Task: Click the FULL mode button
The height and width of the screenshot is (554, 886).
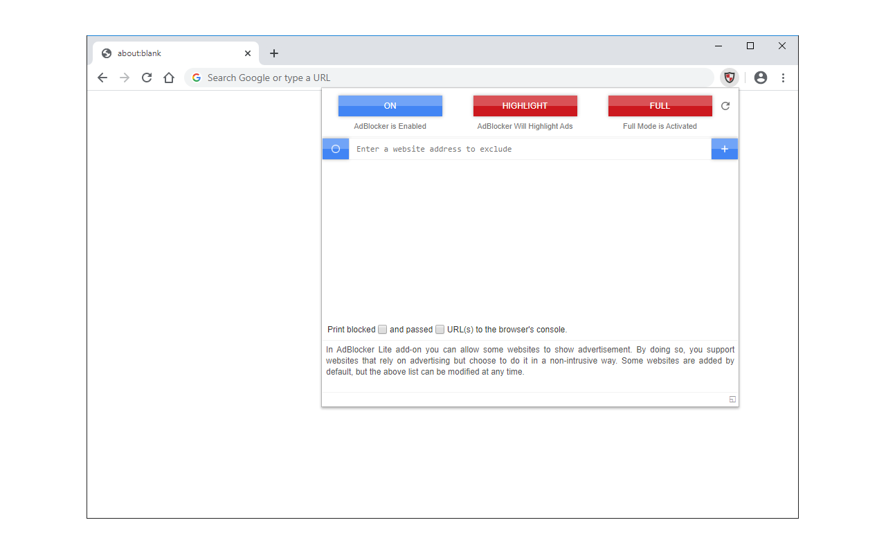Action: pos(659,105)
